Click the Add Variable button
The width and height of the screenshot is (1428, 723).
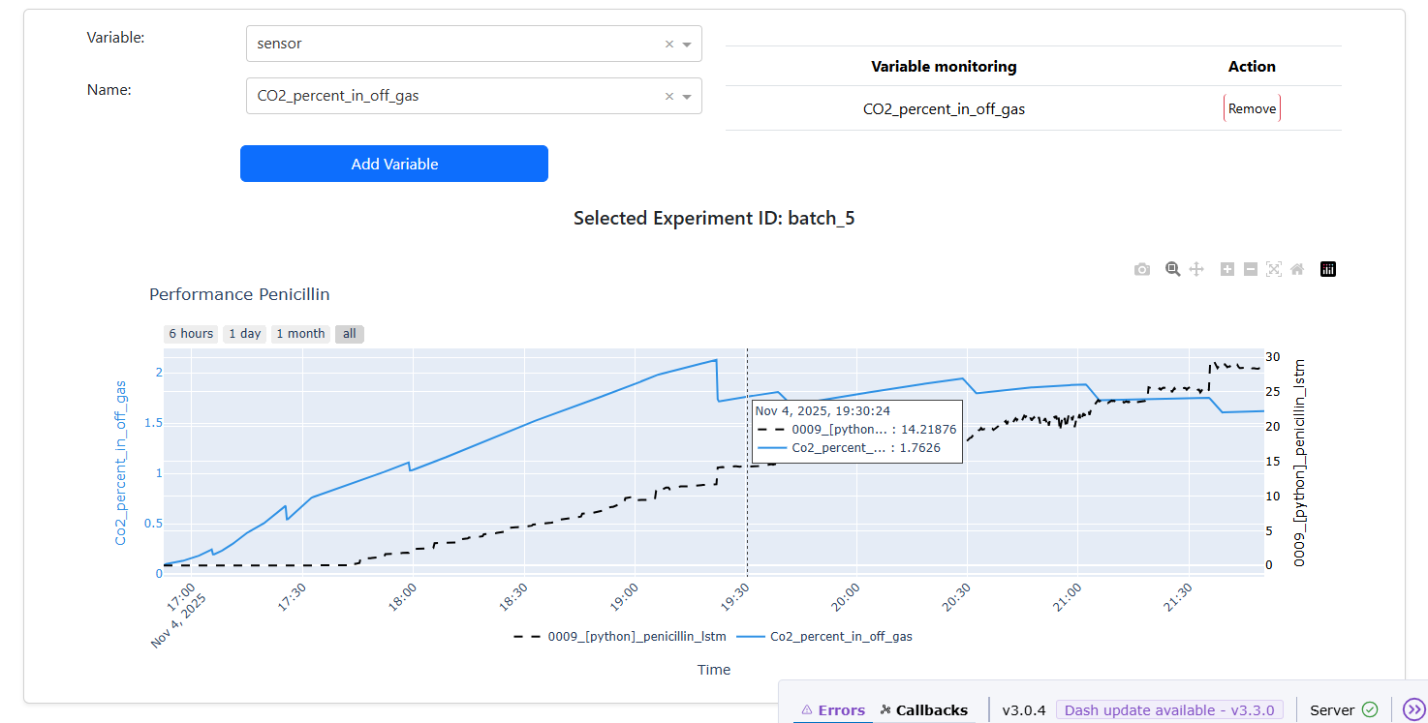[394, 164]
